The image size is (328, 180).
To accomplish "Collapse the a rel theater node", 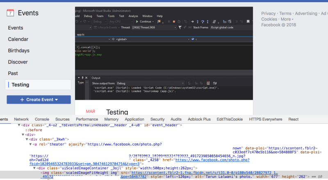I will pyautogui.click(x=30, y=144).
